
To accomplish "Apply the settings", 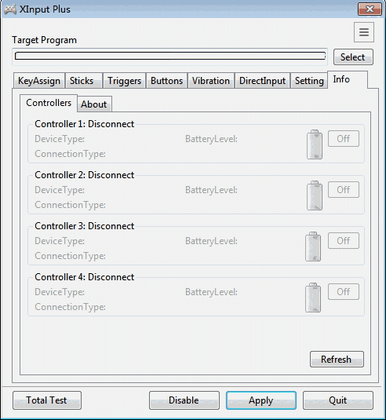I will click(261, 400).
